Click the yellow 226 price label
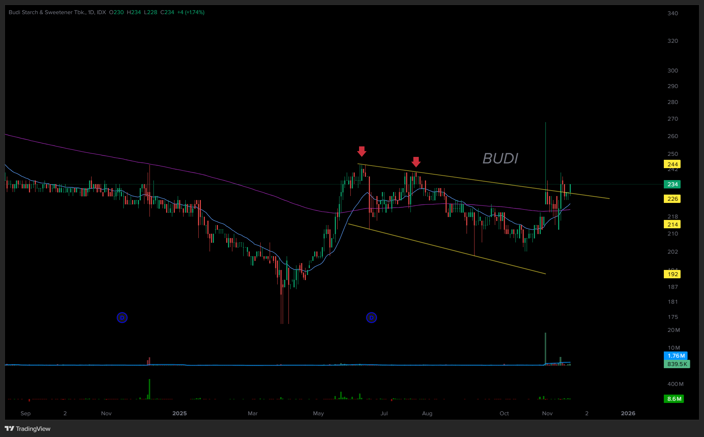 coord(672,199)
